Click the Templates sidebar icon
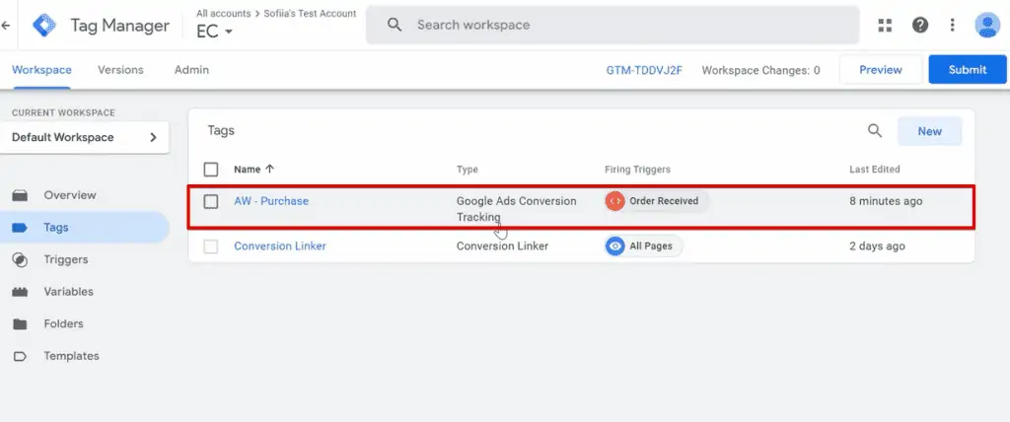Image resolution: width=1010 pixels, height=422 pixels. tap(20, 356)
